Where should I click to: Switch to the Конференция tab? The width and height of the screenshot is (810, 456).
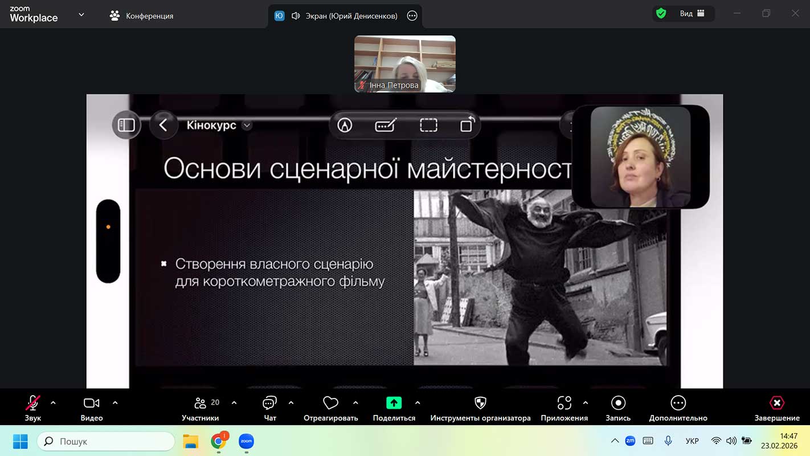(142, 16)
